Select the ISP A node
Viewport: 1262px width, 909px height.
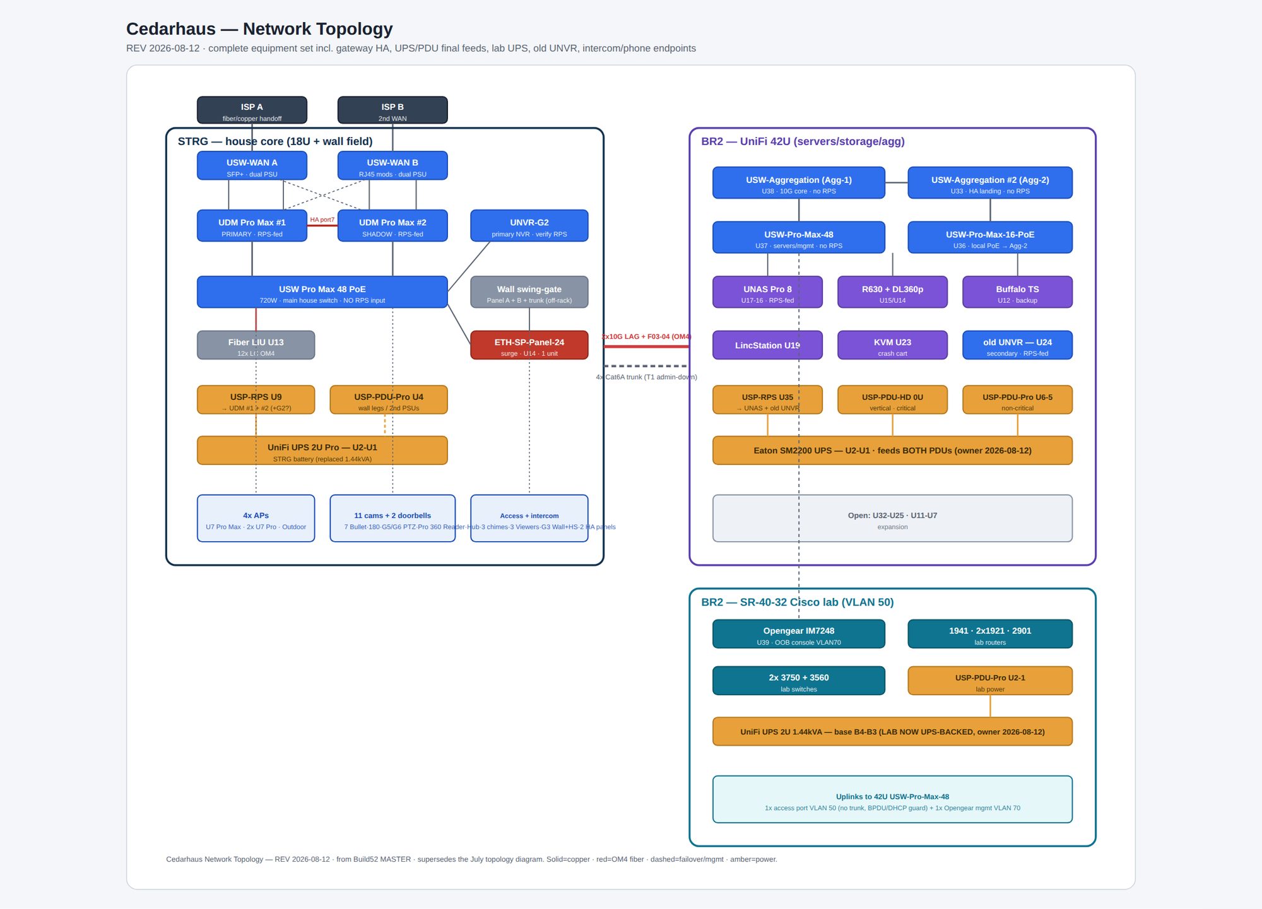pos(252,110)
